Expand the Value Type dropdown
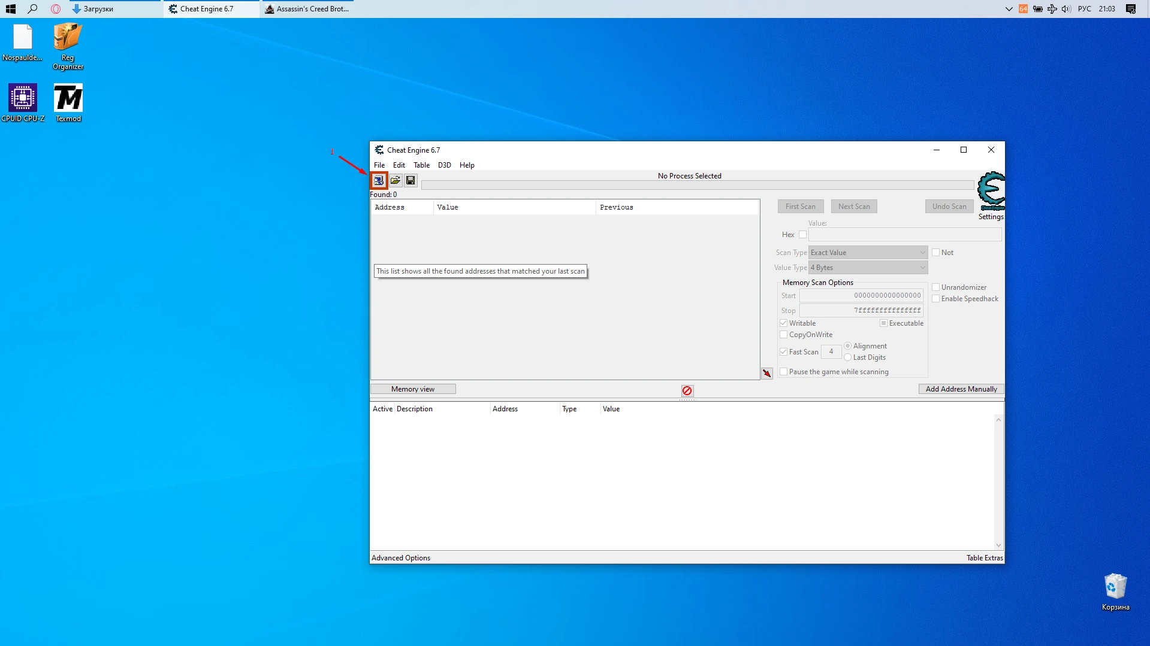 click(x=868, y=268)
